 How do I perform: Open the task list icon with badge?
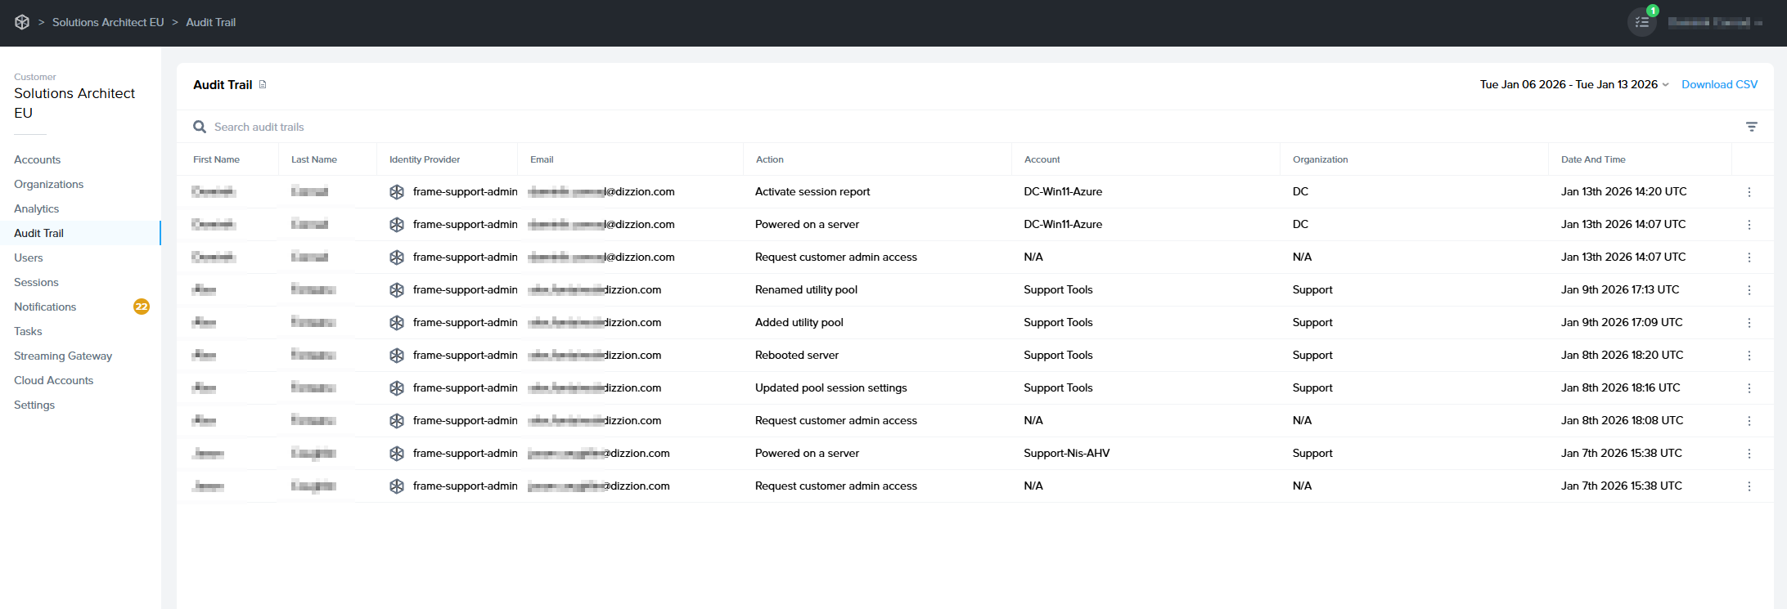click(1641, 22)
